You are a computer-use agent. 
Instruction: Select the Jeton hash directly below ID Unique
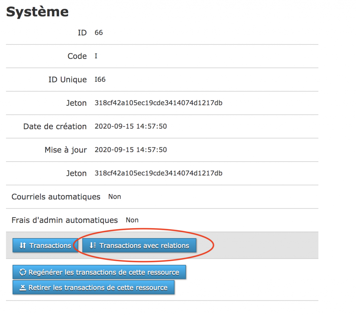159,103
